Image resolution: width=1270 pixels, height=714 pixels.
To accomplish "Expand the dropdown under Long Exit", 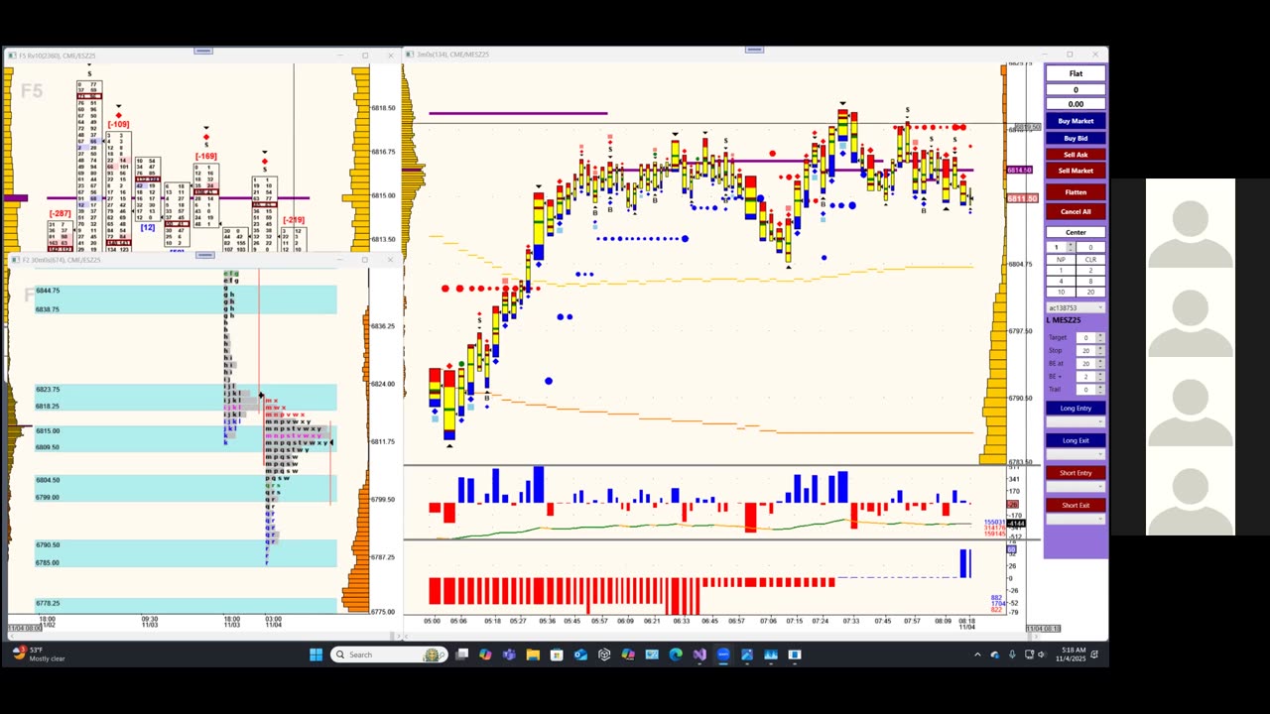I will coord(1076,455).
